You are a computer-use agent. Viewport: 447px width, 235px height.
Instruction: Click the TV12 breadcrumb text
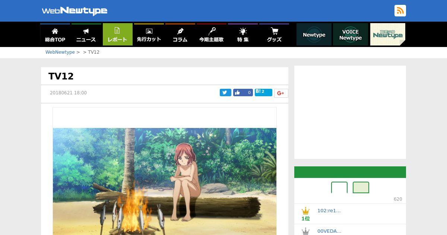click(93, 52)
